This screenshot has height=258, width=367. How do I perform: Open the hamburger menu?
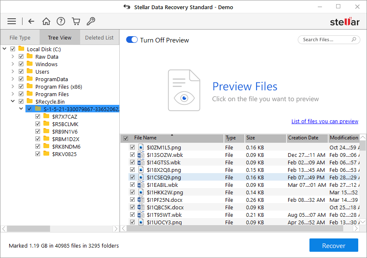point(12,21)
